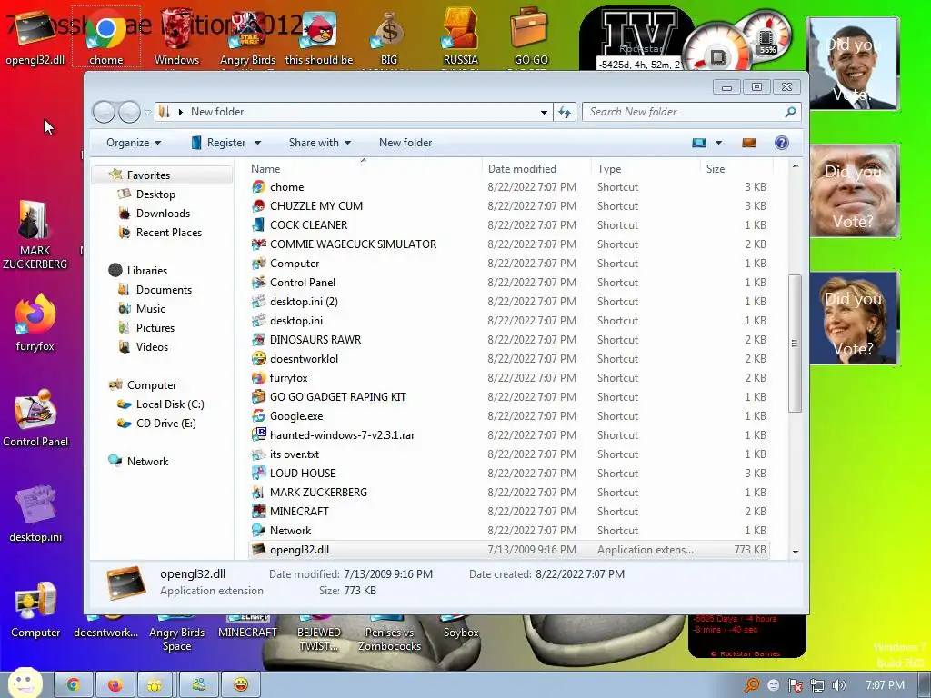Image resolution: width=931 pixels, height=698 pixels.
Task: Click the Back navigation arrow
Action: point(104,112)
